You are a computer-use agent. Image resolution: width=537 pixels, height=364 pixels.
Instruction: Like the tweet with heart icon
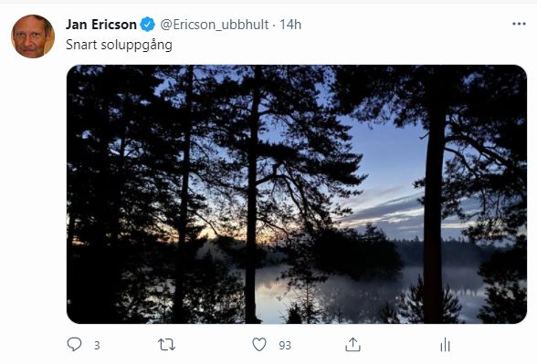point(259,345)
